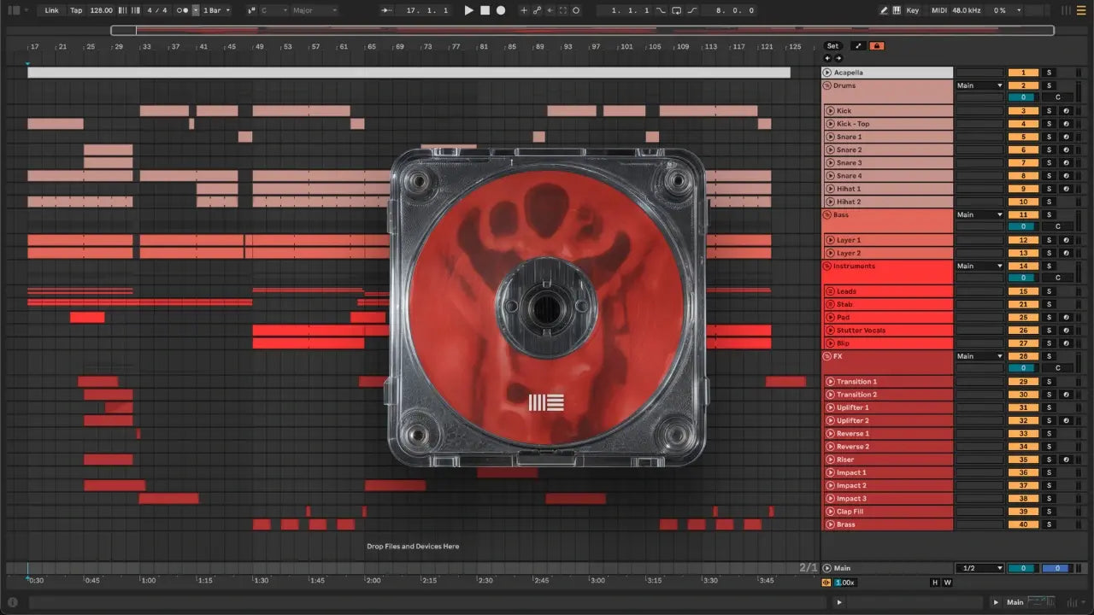Open the 1 Bar quantization dropdown
This screenshot has height=615, width=1094.
point(216,10)
